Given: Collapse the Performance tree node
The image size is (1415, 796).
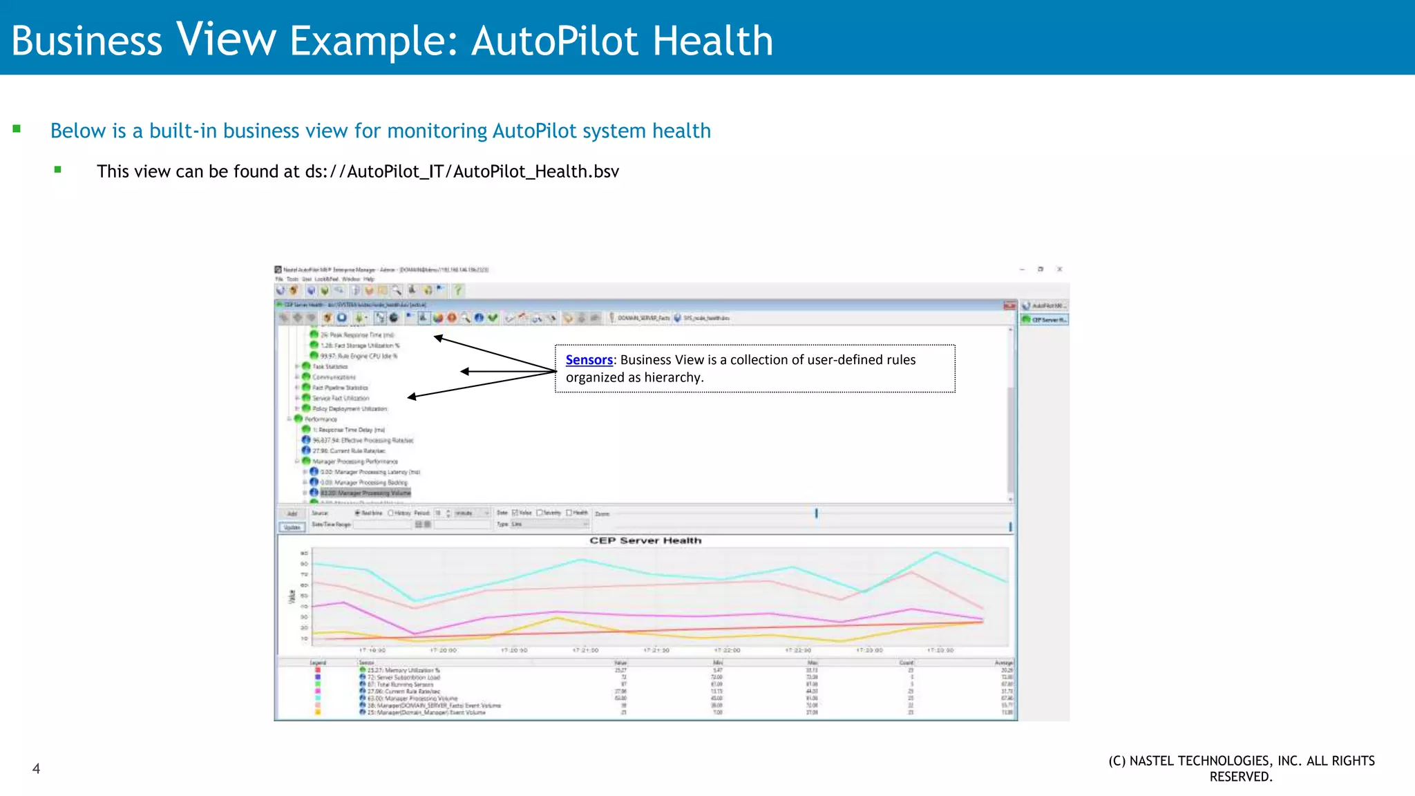Looking at the screenshot, I should [289, 419].
